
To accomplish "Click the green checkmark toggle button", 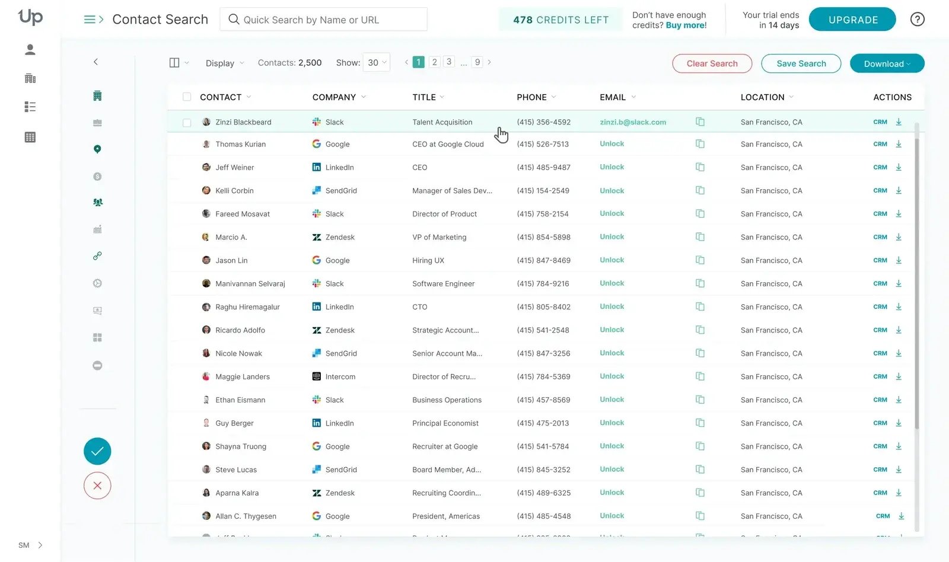I will click(x=97, y=451).
